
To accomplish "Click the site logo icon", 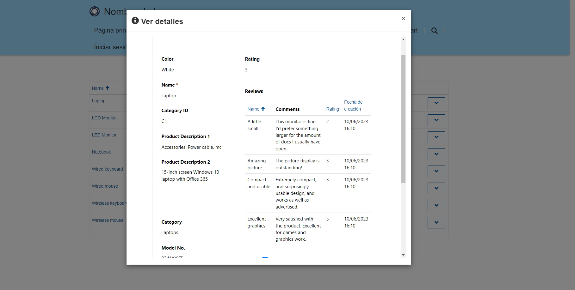I will [95, 11].
